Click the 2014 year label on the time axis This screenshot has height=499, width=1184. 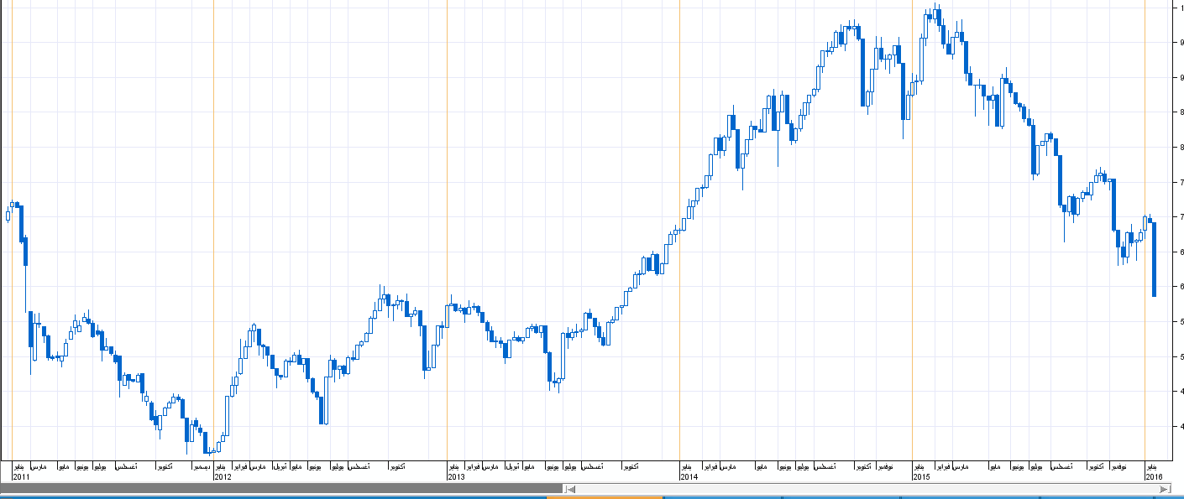point(689,476)
